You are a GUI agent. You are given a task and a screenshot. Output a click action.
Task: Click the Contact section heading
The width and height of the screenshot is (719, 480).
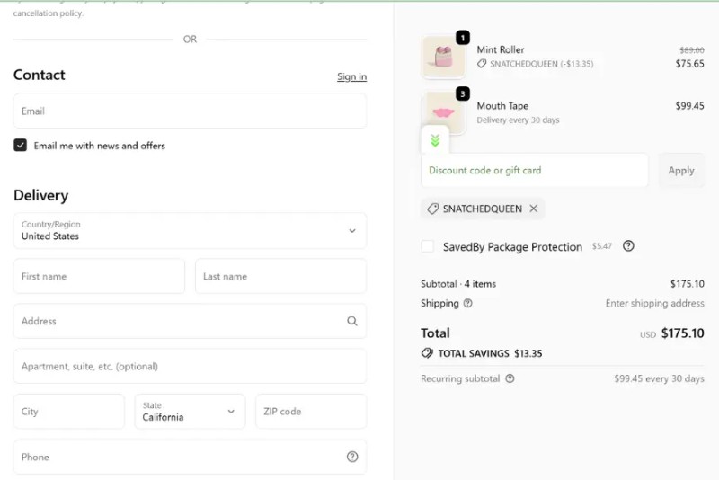40,75
